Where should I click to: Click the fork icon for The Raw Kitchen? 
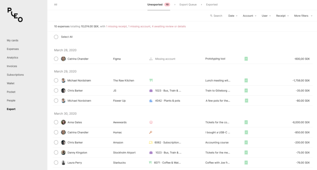point(151,80)
